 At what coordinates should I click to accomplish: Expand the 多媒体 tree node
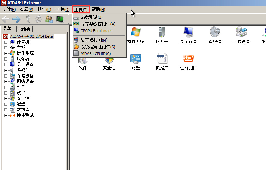coord(6,70)
